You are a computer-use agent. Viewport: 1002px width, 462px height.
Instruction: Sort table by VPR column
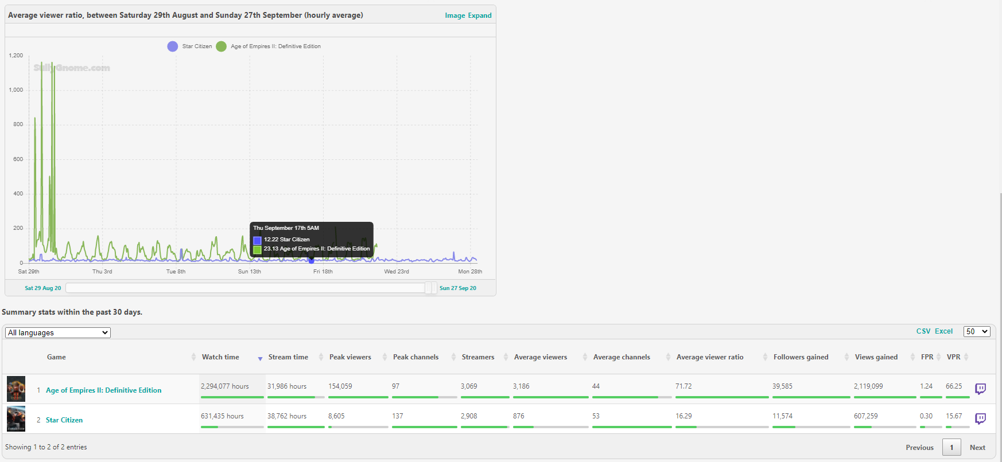coord(953,357)
